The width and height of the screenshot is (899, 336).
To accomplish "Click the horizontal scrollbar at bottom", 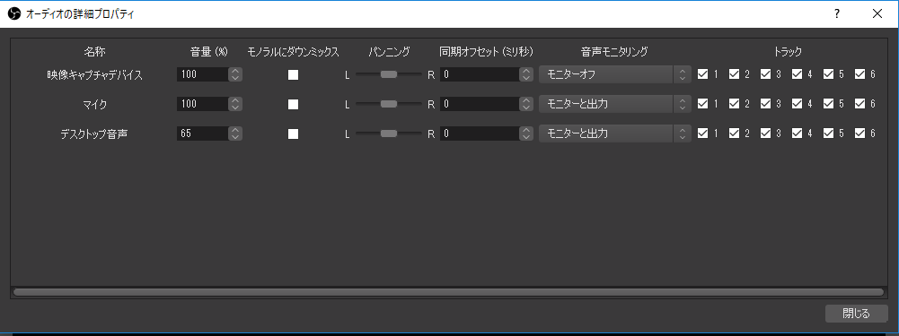I will 448,292.
